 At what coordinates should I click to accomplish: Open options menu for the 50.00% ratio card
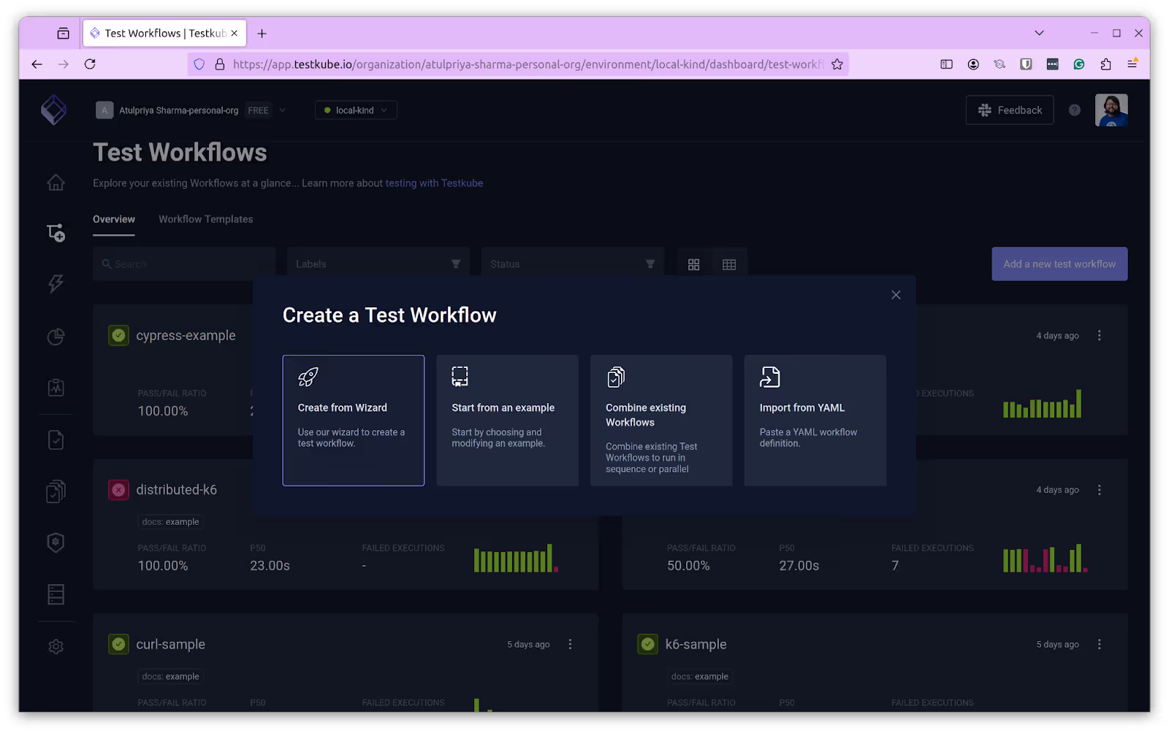coord(1100,490)
